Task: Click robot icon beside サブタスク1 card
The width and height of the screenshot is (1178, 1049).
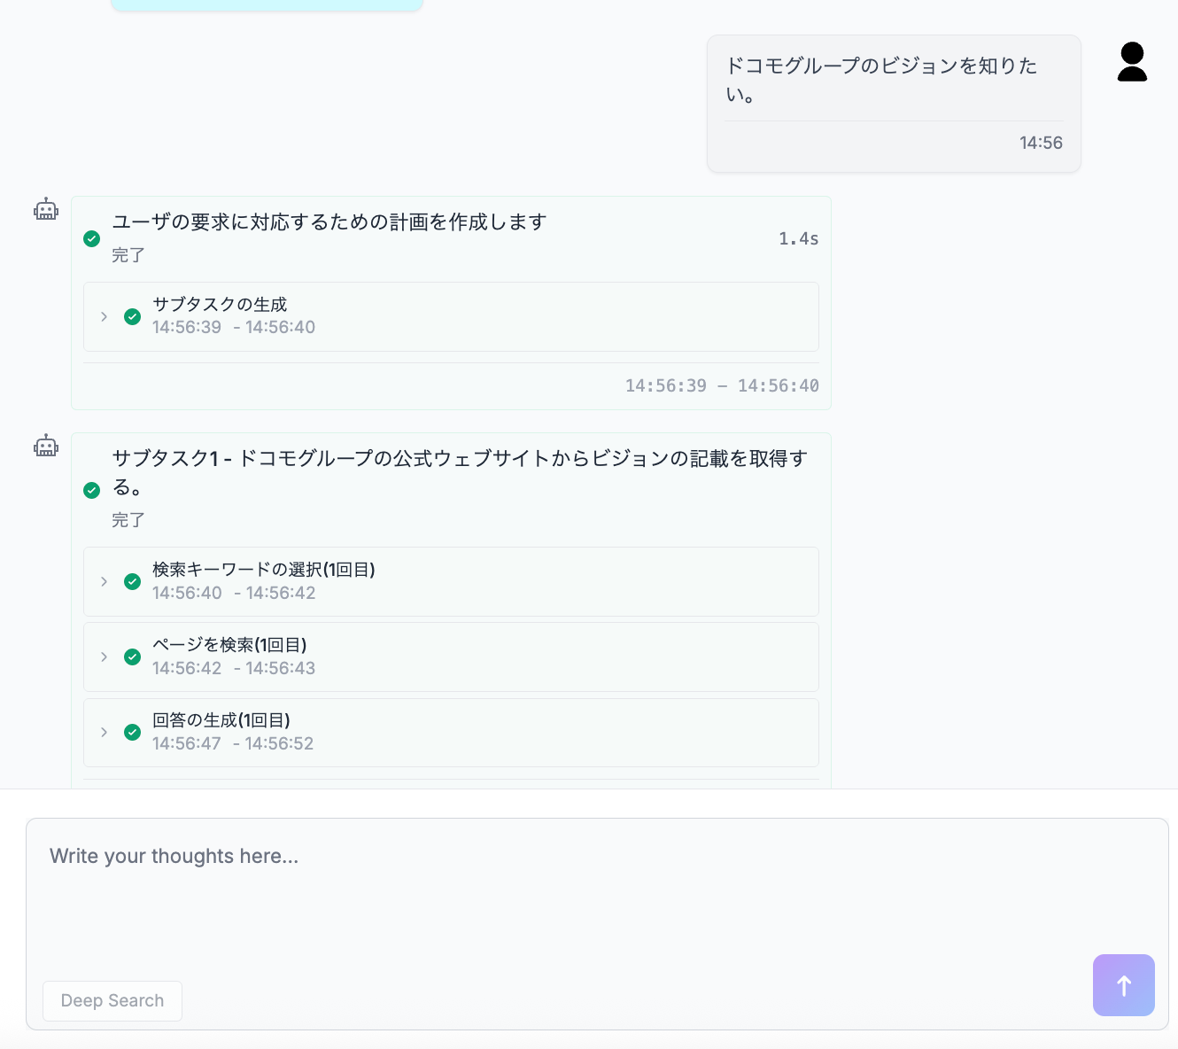Action: (x=46, y=447)
